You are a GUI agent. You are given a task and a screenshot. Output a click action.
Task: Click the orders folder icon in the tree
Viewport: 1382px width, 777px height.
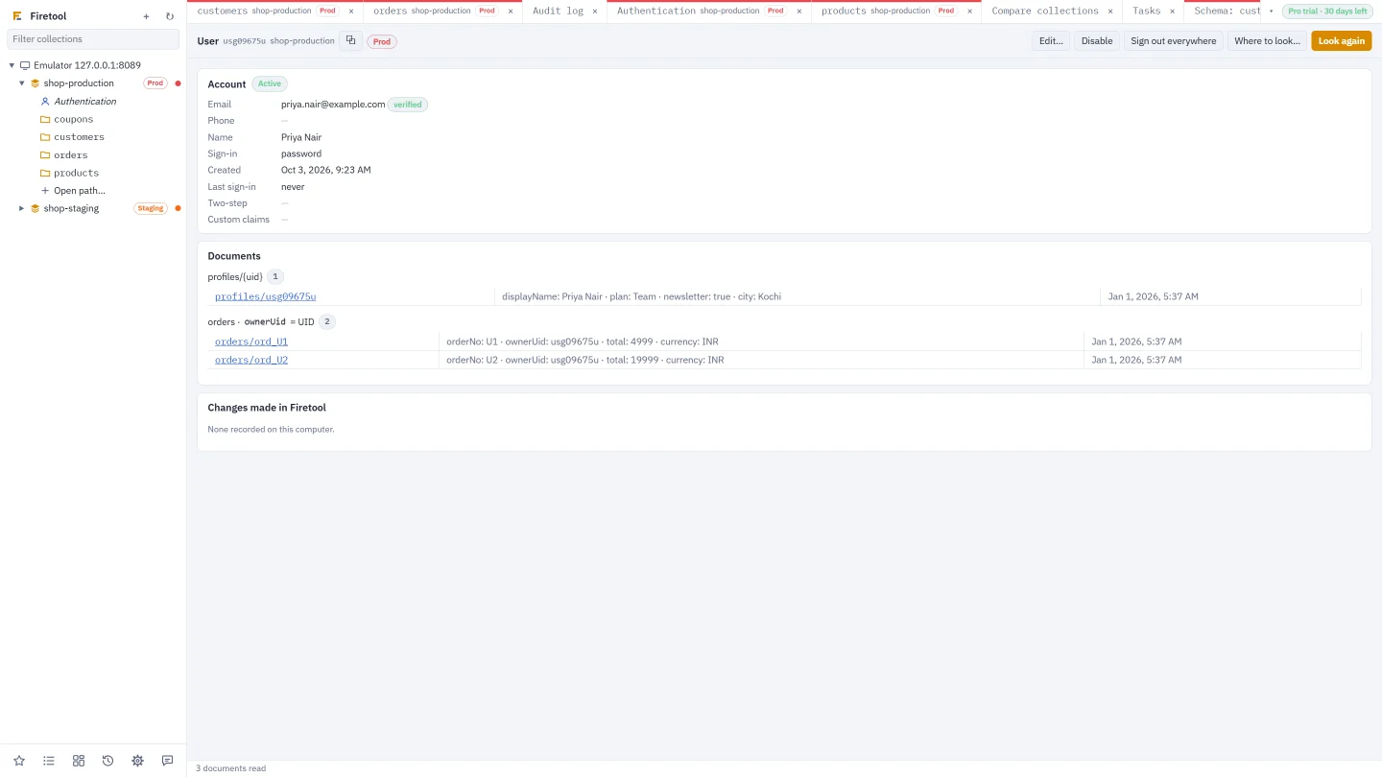pos(45,154)
